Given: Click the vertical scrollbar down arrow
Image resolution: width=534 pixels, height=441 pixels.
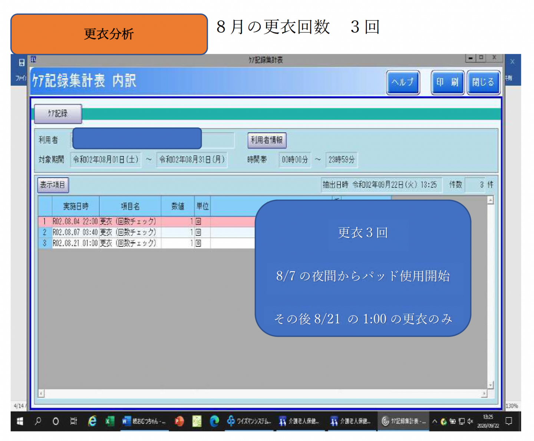Looking at the screenshot, I should click(490, 385).
